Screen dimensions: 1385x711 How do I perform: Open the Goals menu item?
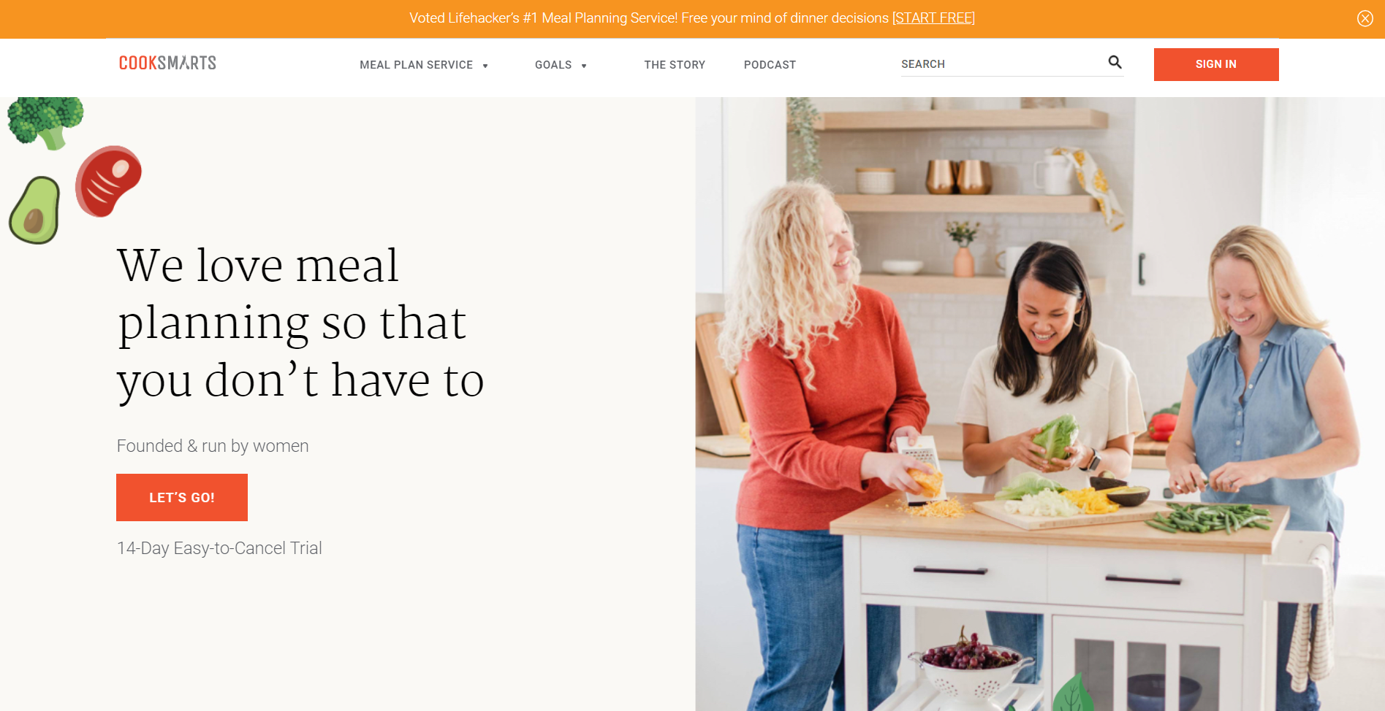click(x=553, y=65)
